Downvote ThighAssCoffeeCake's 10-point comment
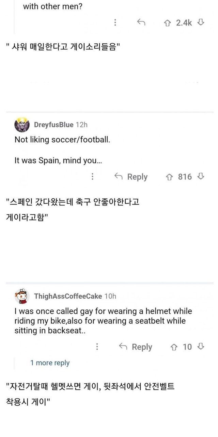The width and height of the screenshot is (218, 437). click(x=201, y=347)
